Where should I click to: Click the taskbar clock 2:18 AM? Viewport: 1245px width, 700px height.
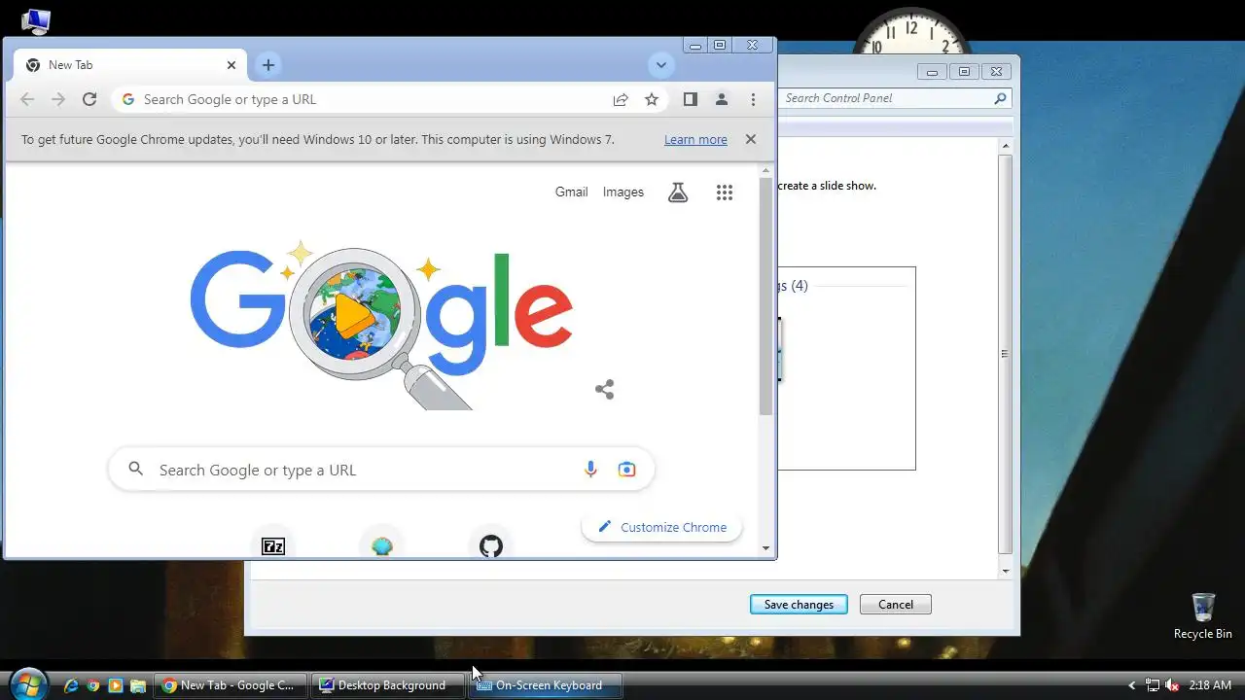click(x=1210, y=685)
